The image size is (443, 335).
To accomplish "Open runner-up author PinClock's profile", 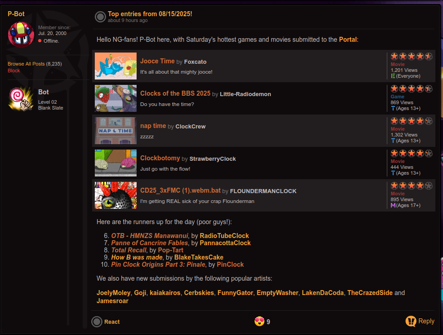I will (x=230, y=264).
